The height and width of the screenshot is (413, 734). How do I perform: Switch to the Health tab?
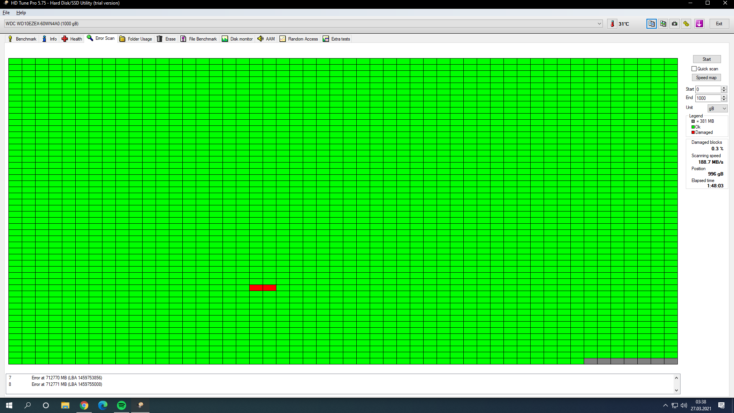(72, 39)
